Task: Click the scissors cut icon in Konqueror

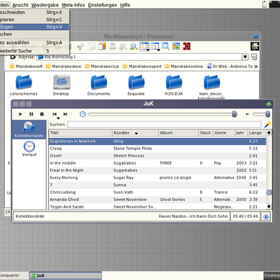Action: 80,46
